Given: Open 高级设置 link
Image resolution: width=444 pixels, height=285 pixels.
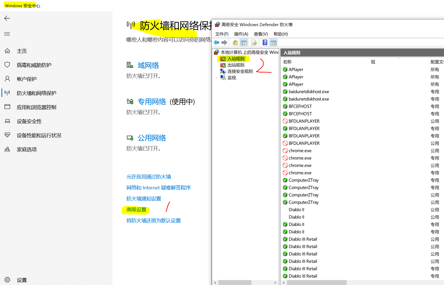Looking at the screenshot, I should point(136,209).
